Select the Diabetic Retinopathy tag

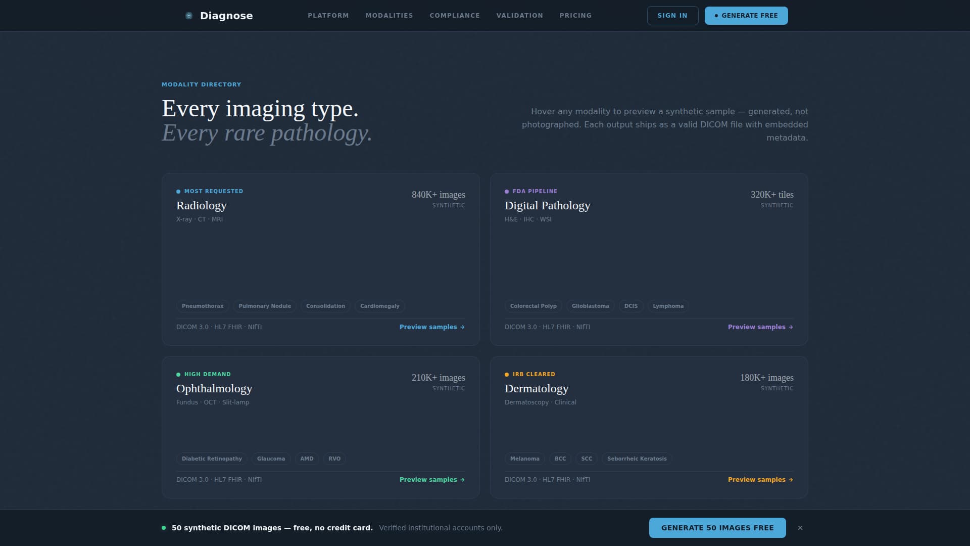point(212,459)
